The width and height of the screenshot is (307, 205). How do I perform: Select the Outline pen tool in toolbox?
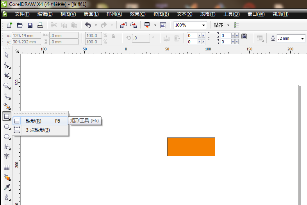point(7,197)
